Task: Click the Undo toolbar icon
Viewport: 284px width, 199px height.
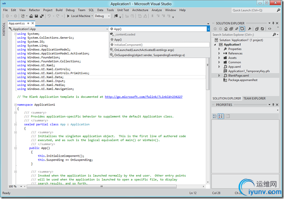Action: coord(49,16)
